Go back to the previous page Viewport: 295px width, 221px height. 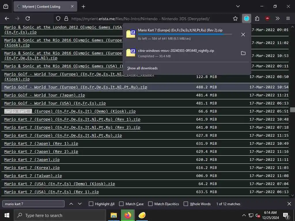[7, 18]
